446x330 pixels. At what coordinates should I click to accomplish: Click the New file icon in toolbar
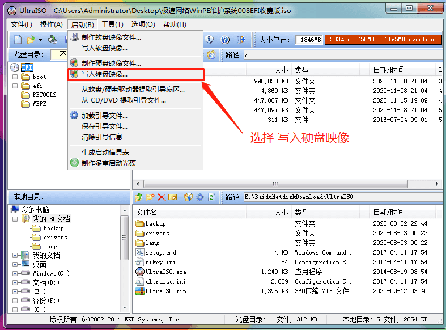18,40
